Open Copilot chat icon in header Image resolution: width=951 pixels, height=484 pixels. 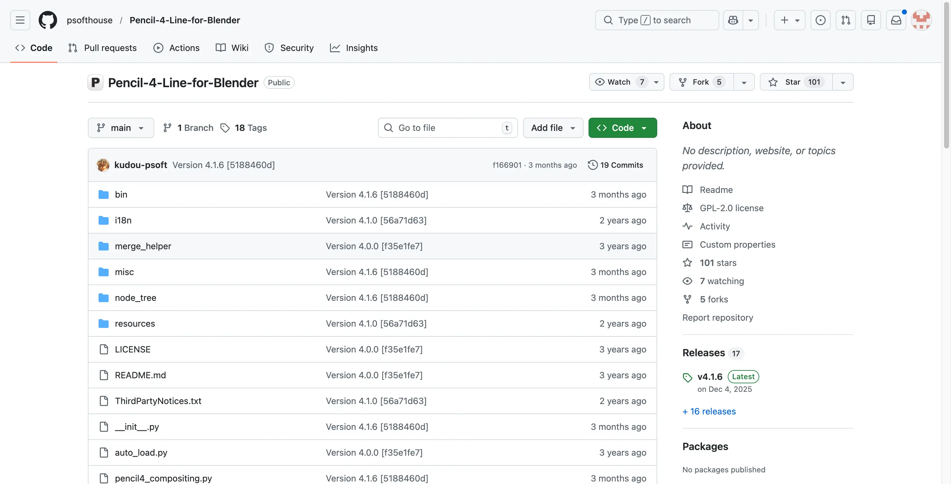[733, 20]
